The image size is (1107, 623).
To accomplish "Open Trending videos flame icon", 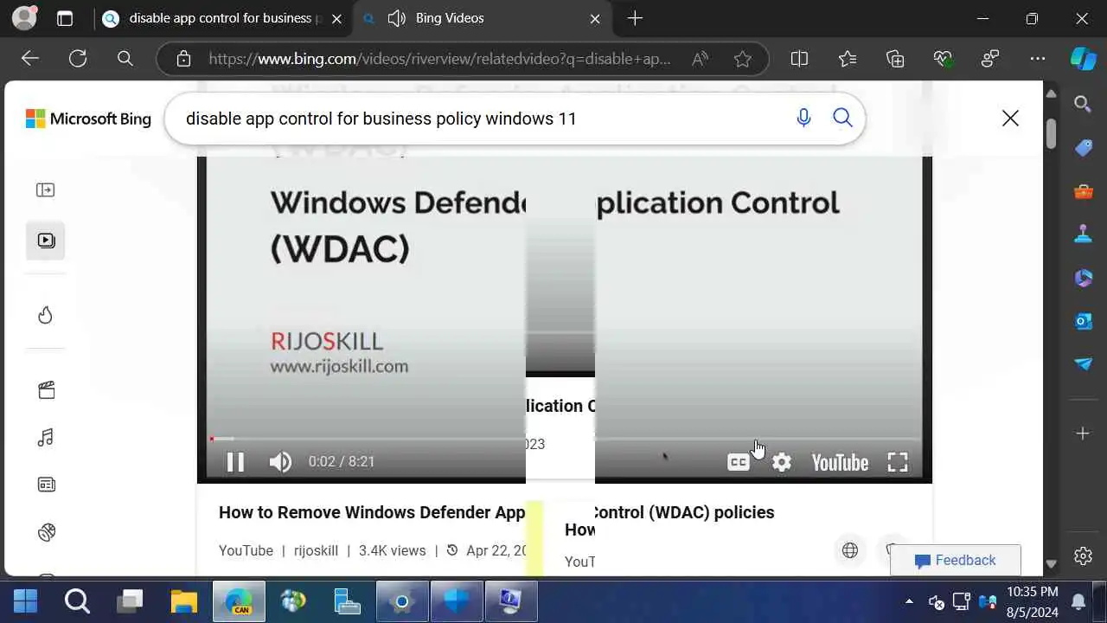I will pos(46,315).
